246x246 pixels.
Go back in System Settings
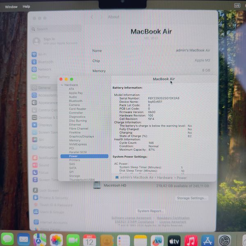pos(91,17)
